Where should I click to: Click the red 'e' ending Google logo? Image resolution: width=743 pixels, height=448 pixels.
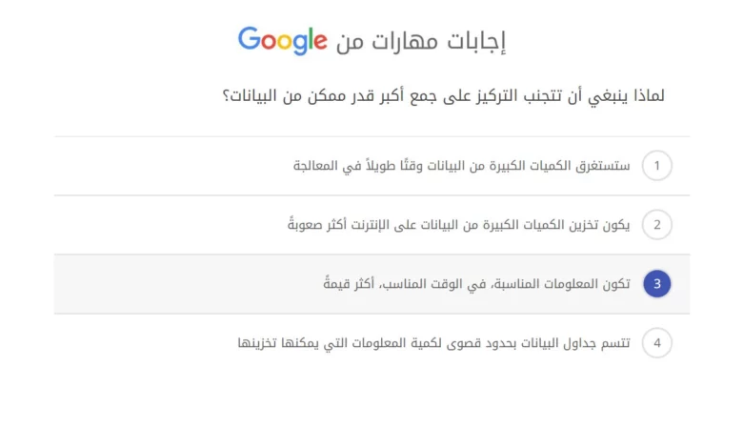321,42
